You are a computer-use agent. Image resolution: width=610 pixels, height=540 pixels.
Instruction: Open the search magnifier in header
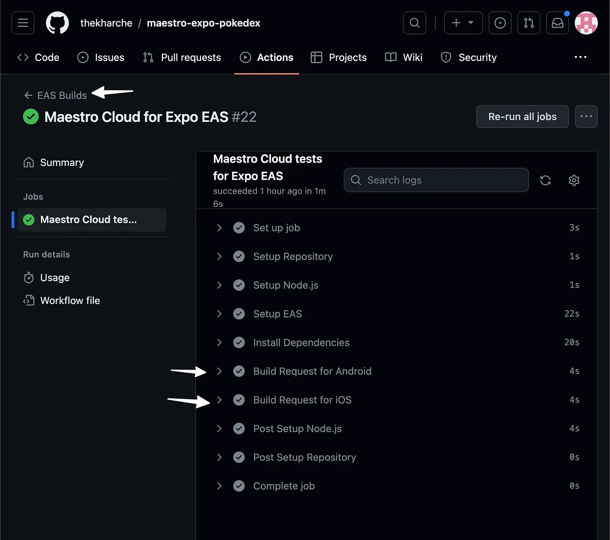[x=415, y=23]
